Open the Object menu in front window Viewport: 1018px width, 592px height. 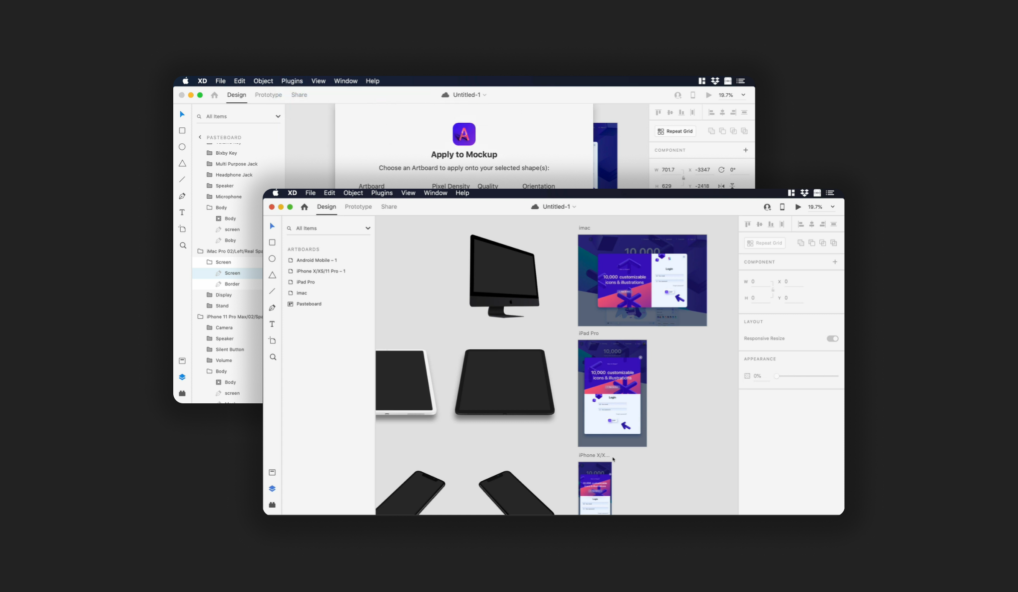click(353, 193)
